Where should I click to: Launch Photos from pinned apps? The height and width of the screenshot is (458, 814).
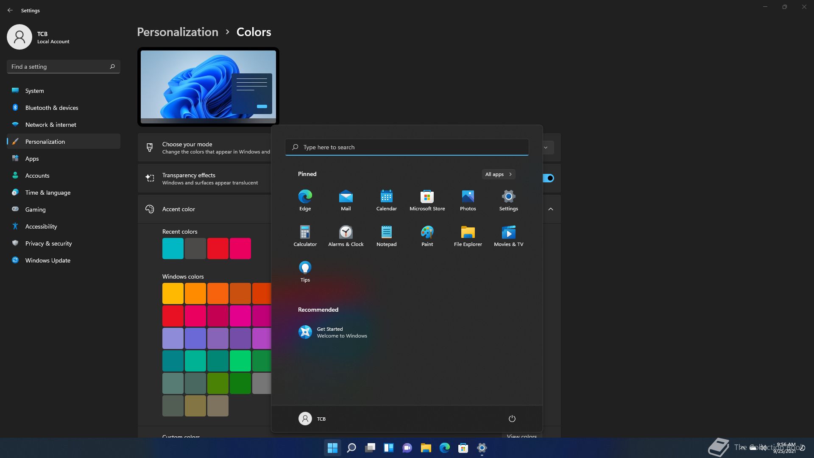[468, 200]
